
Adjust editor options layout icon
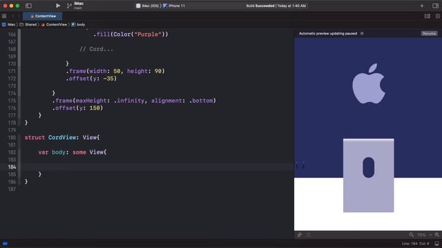(427, 17)
